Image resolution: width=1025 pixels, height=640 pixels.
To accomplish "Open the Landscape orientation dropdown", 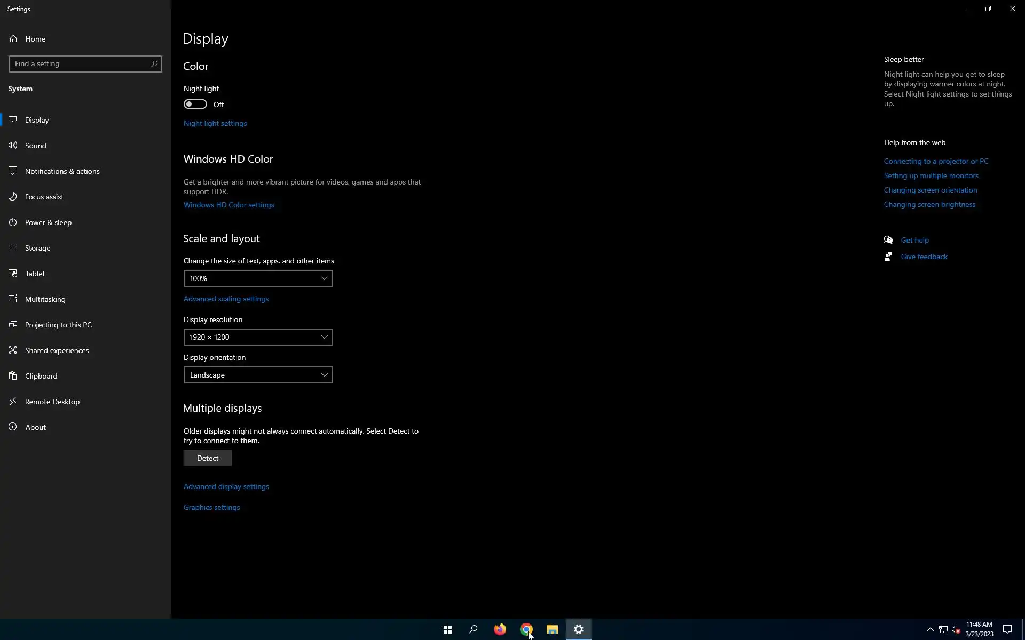I will tap(258, 375).
